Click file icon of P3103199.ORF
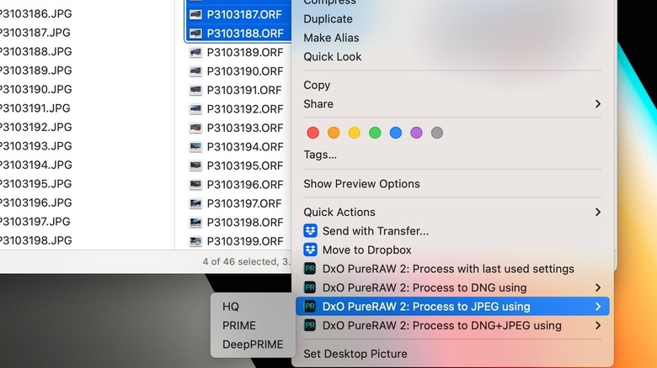Image resolution: width=657 pixels, height=368 pixels. pos(195,241)
